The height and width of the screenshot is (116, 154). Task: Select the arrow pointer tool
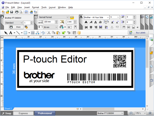(6, 33)
